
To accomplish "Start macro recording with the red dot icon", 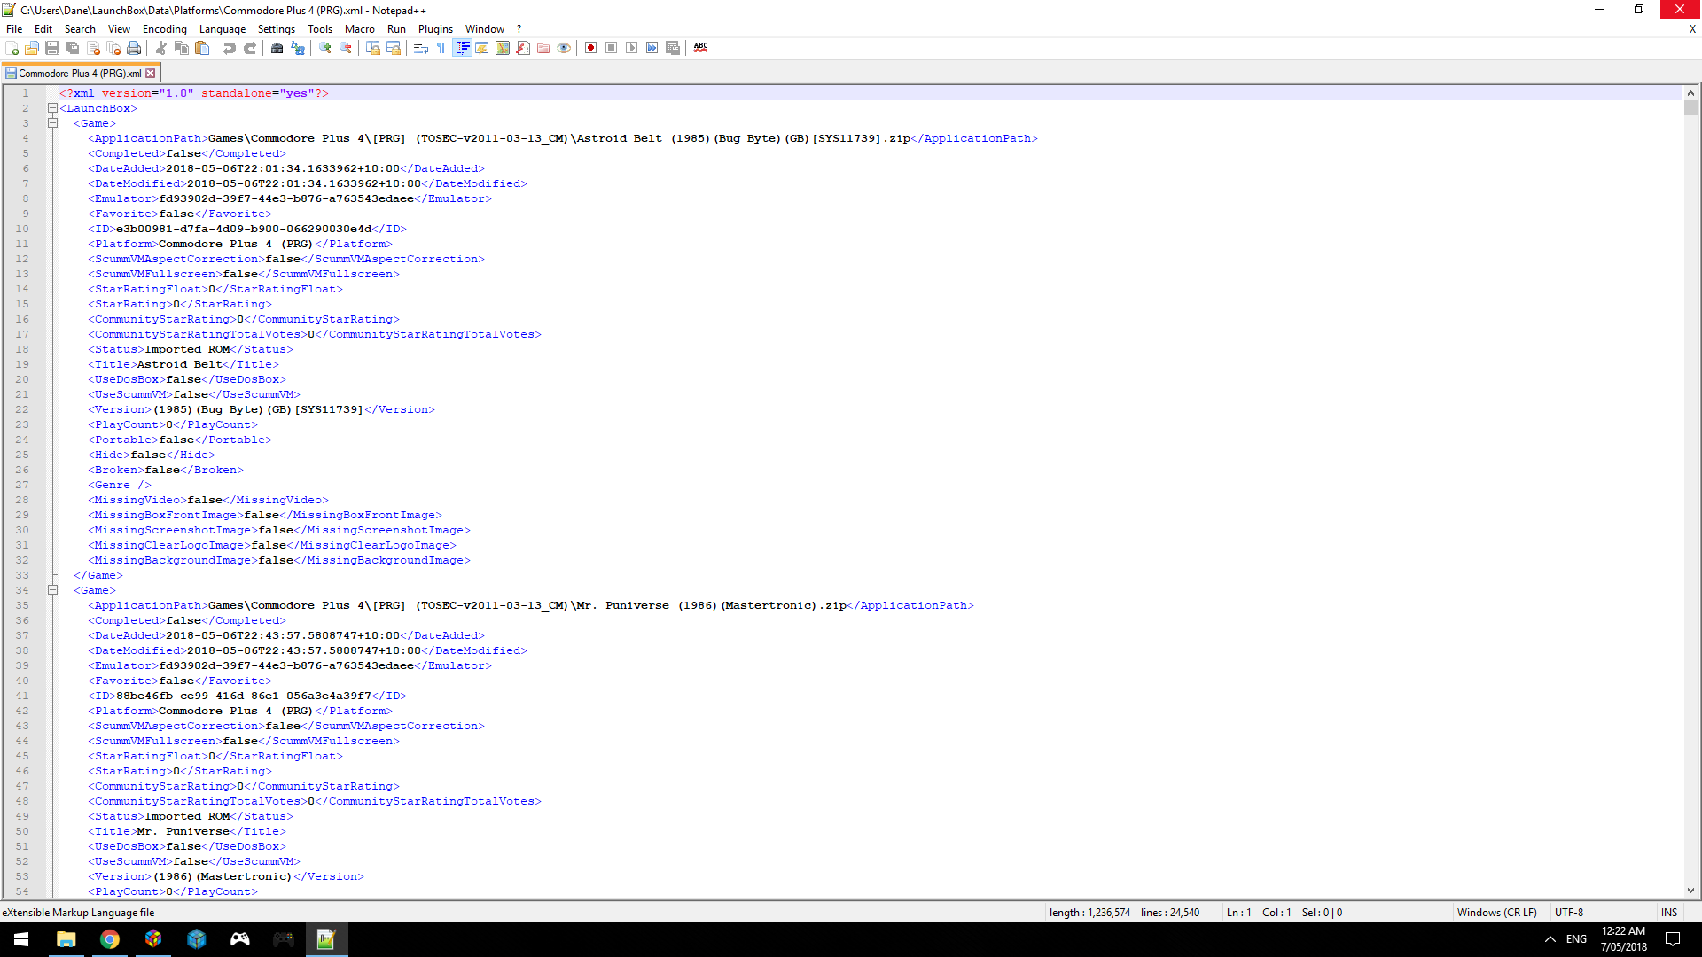I will click(x=591, y=48).
